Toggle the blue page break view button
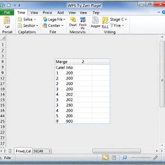 (x=125, y=158)
